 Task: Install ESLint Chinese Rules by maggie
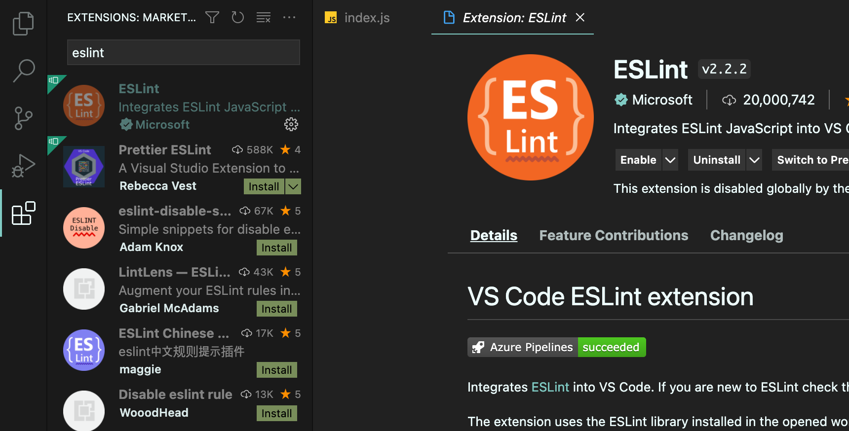click(277, 370)
